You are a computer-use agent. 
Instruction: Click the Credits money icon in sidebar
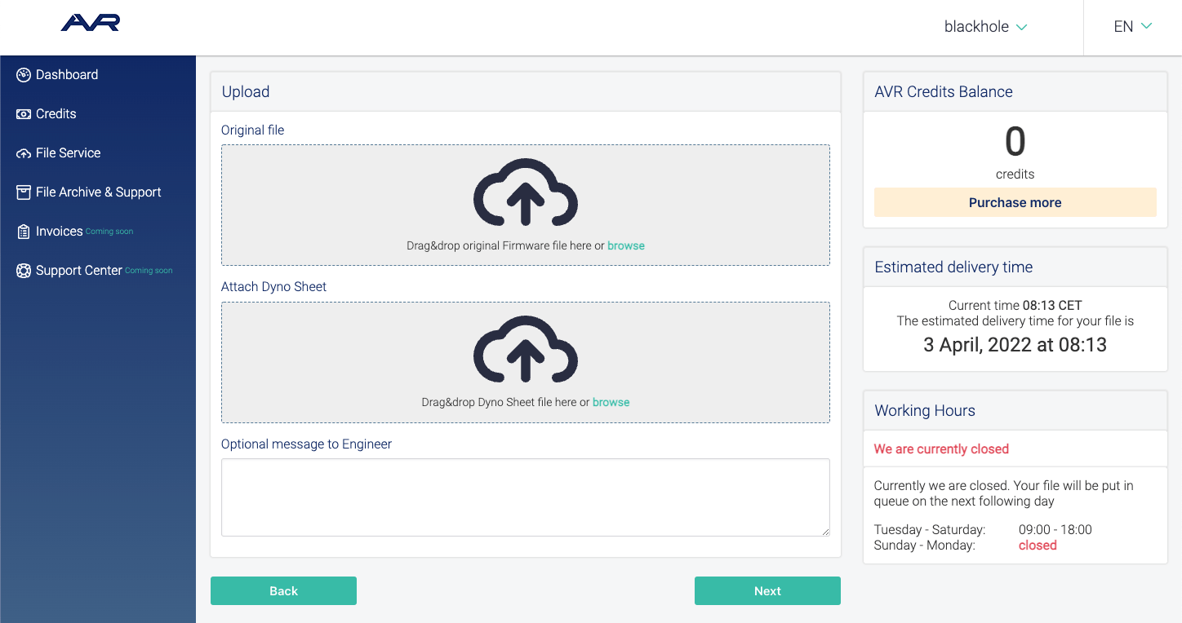[x=24, y=114]
